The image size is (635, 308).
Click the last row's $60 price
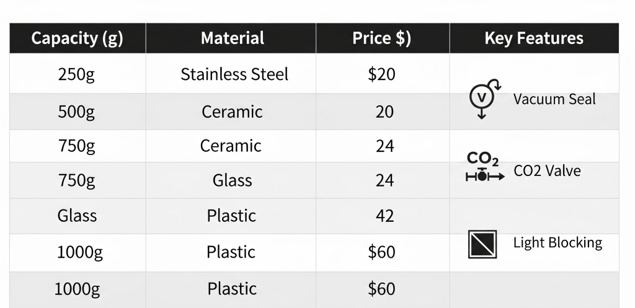pyautogui.click(x=381, y=289)
